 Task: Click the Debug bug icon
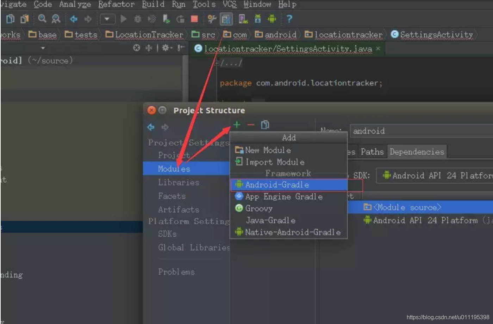point(138,19)
